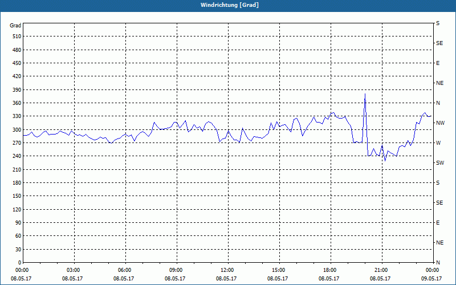Click the 08.05.17 date under 12:00

coord(226,278)
